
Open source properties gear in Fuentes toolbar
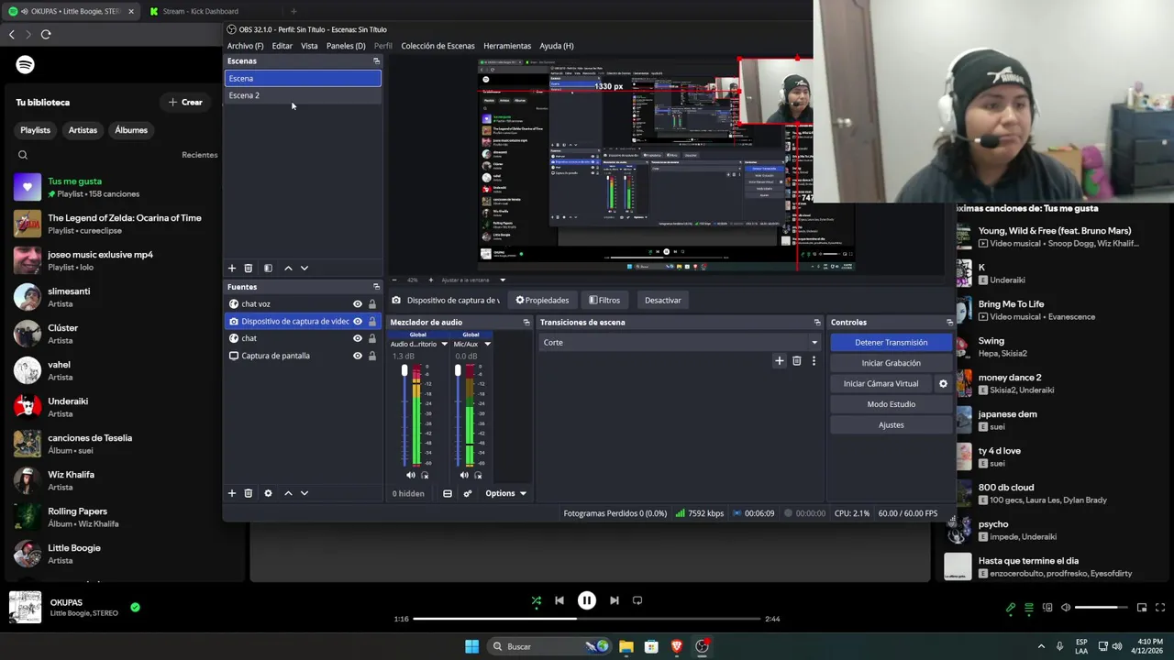[x=268, y=493]
